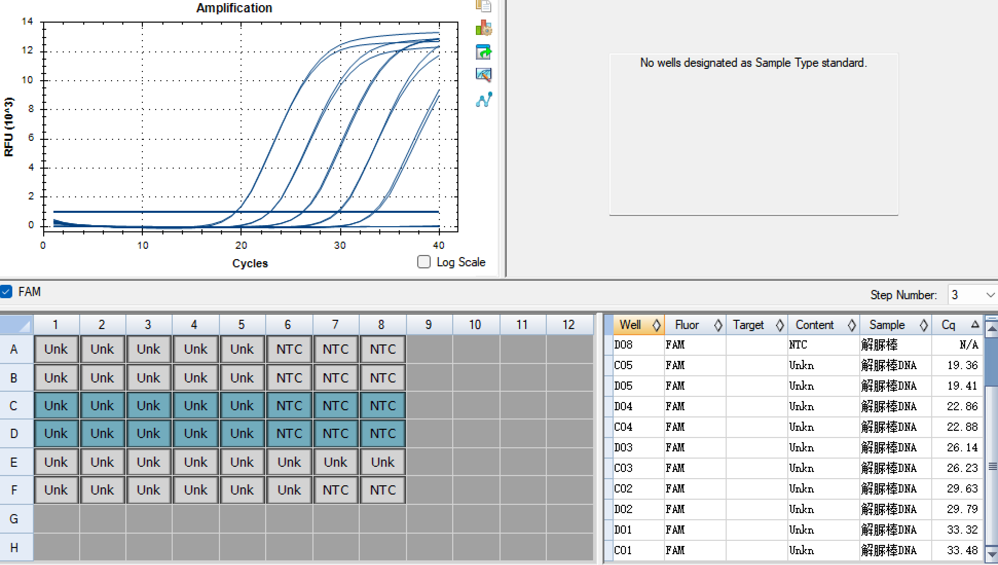Select NTC well A6 in the plate
This screenshot has width=998, height=565.
tap(289, 350)
